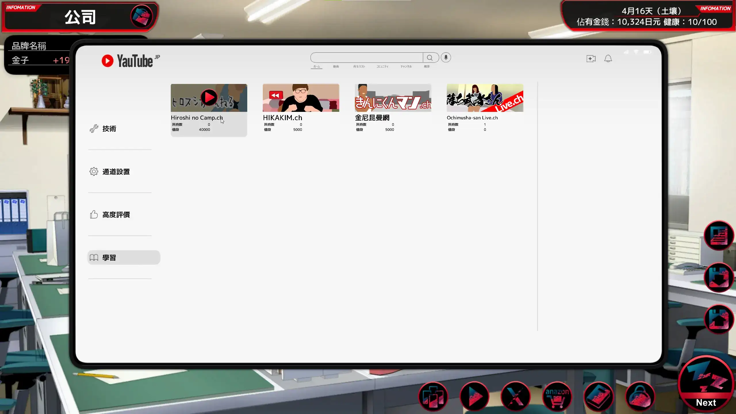
Task: Open the 學習 sidebar item
Action: click(x=124, y=258)
